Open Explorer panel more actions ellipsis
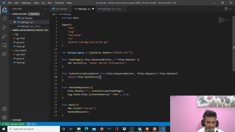The height and width of the screenshot is (132, 235). coord(45,9)
